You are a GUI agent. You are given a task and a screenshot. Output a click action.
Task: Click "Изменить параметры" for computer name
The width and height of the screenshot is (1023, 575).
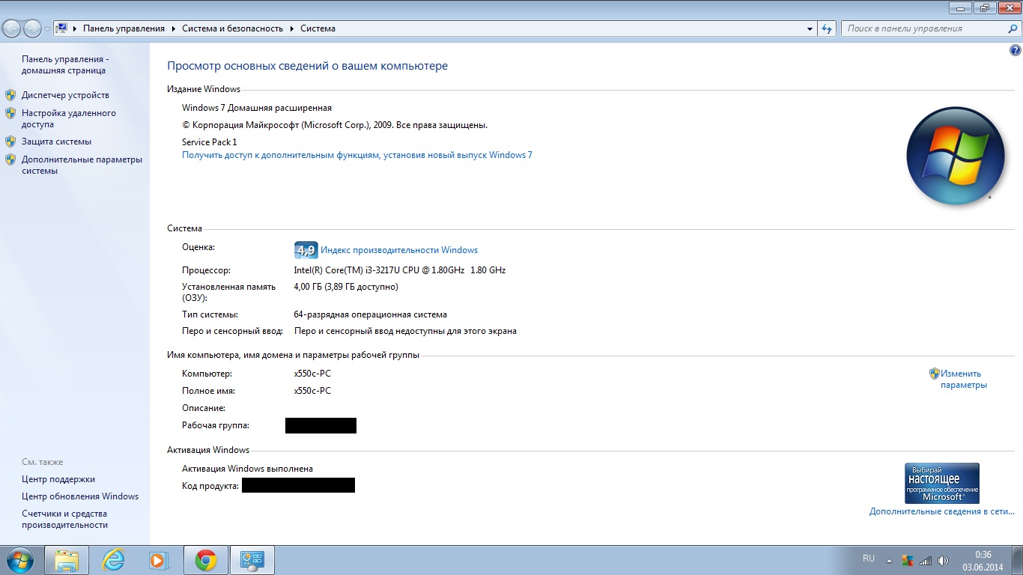tap(963, 379)
